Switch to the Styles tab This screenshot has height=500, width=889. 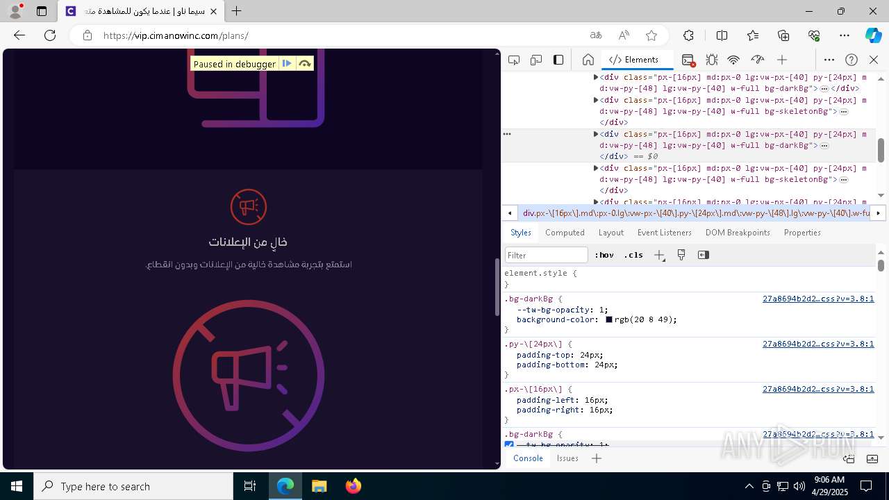pyautogui.click(x=521, y=233)
